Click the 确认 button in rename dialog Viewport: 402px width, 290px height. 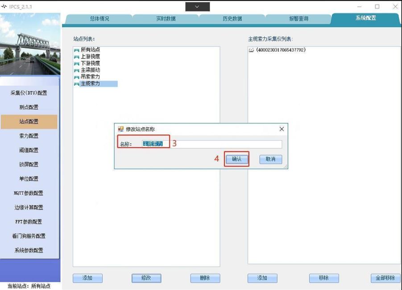pyautogui.click(x=236, y=159)
